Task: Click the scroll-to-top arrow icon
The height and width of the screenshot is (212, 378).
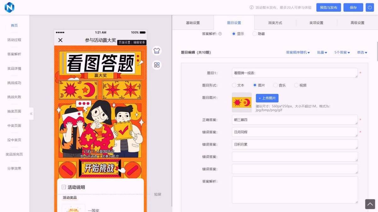Action: [x=370, y=204]
